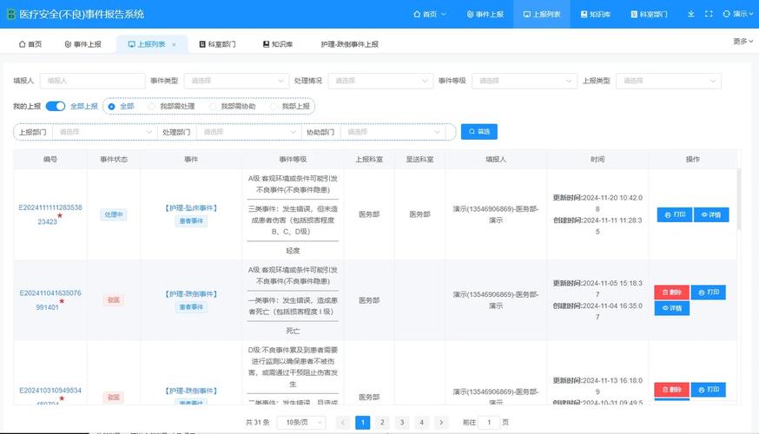Image resolution: width=759 pixels, height=434 pixels.
Task: Switch to the 首页 page tab
Action: point(30,44)
